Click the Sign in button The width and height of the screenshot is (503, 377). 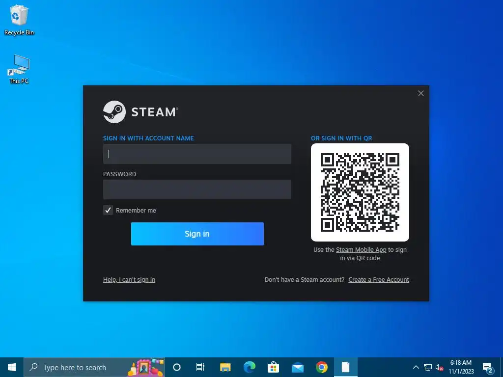[x=197, y=234]
